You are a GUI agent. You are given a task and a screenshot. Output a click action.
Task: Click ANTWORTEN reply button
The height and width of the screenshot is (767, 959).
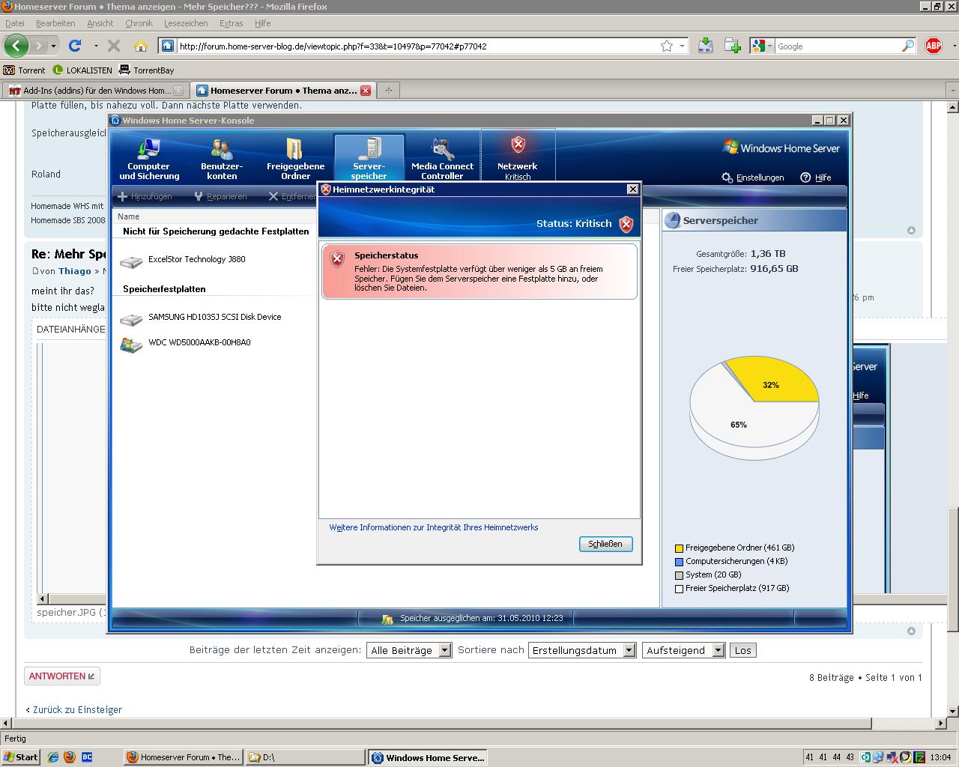[62, 676]
